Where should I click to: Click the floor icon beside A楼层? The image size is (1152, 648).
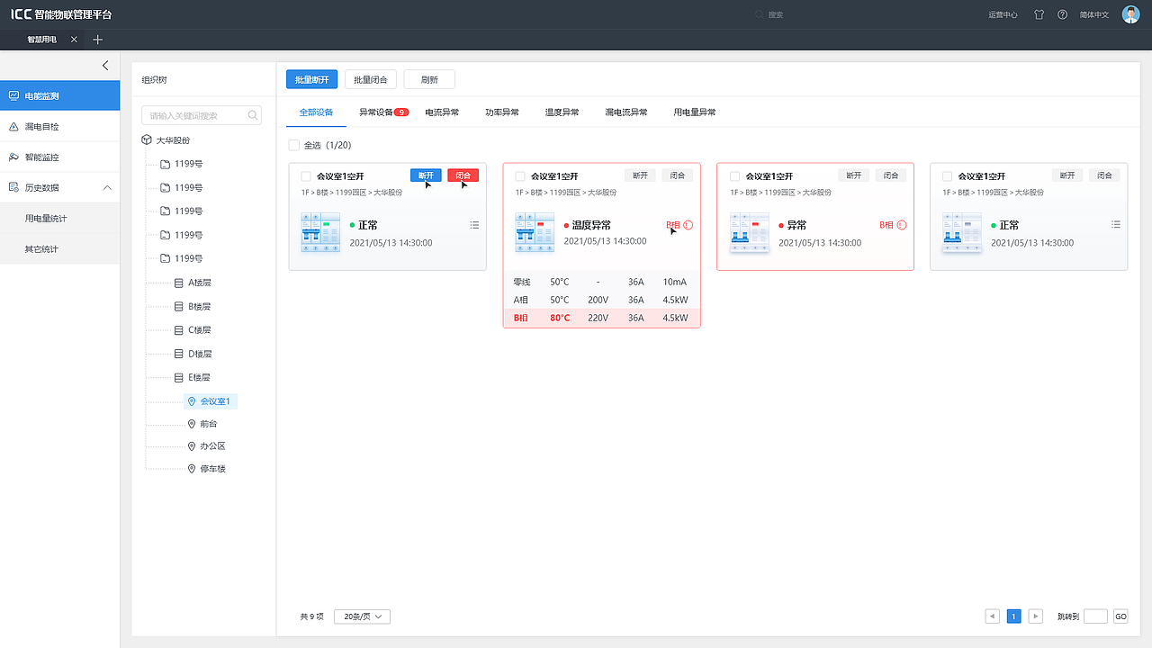click(x=178, y=283)
